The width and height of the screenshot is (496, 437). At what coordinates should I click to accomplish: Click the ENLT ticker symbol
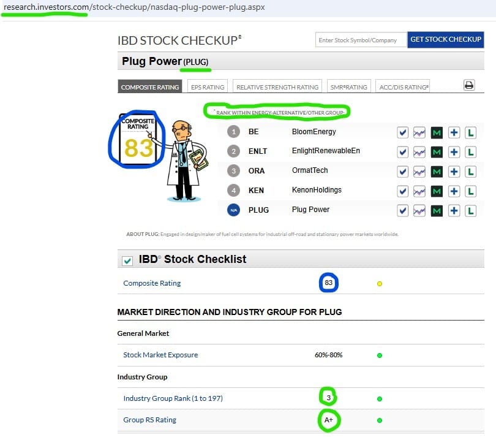click(257, 151)
